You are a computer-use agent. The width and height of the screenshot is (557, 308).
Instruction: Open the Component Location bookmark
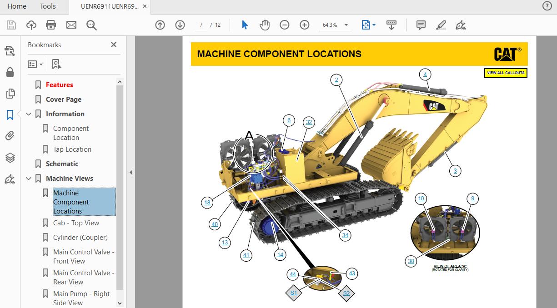pos(71,133)
